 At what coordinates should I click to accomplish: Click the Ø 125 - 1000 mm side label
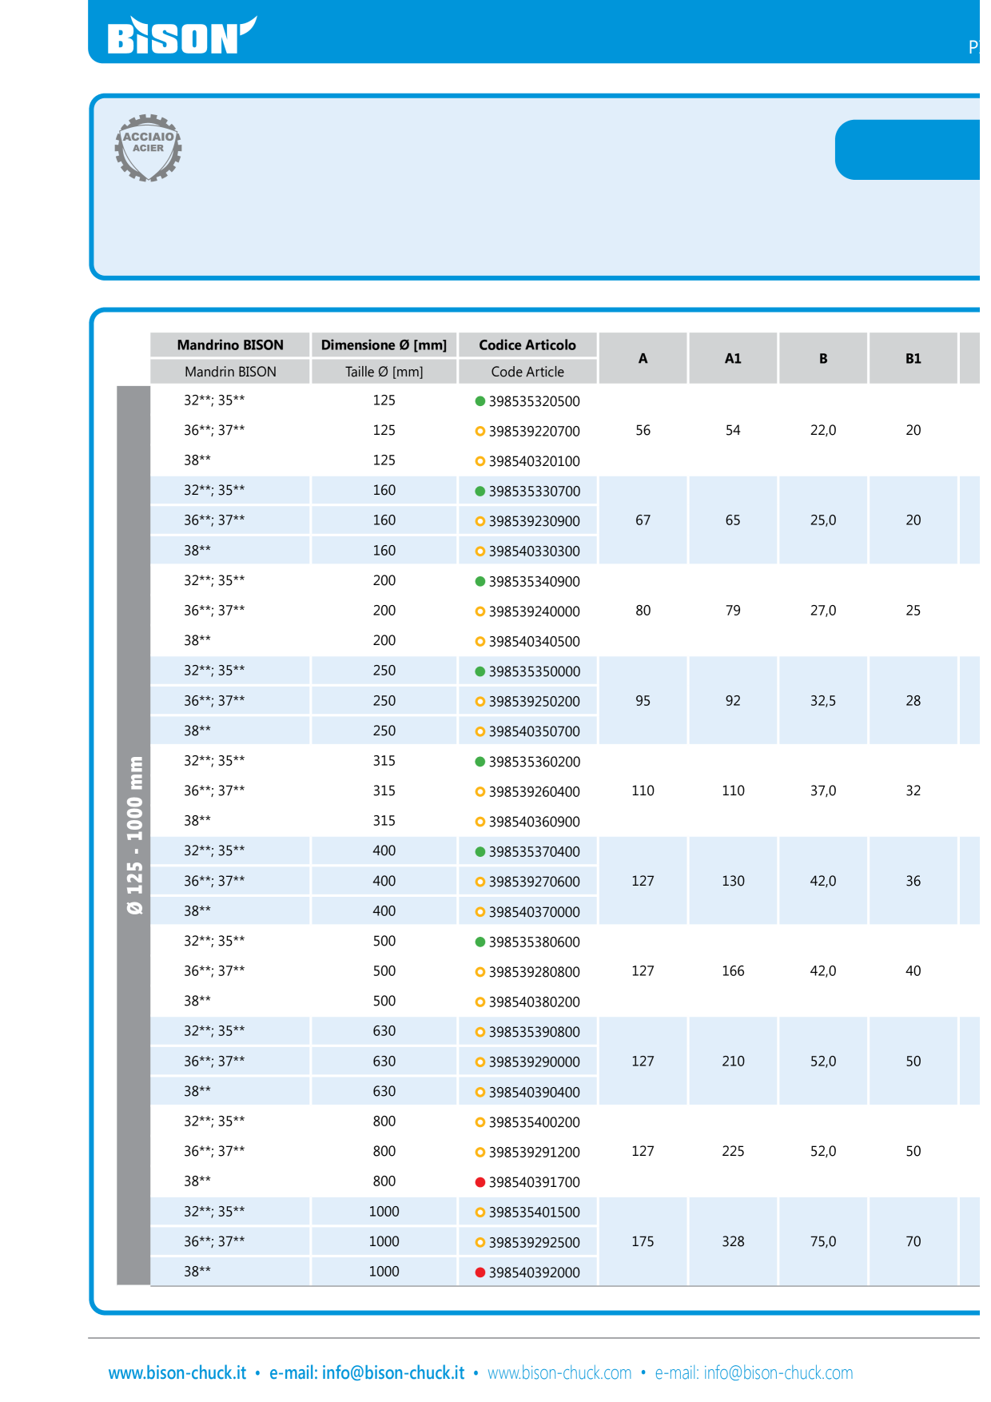pyautogui.click(x=134, y=835)
